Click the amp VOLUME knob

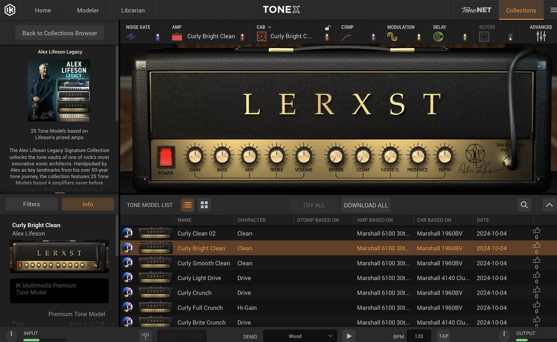tap(304, 156)
